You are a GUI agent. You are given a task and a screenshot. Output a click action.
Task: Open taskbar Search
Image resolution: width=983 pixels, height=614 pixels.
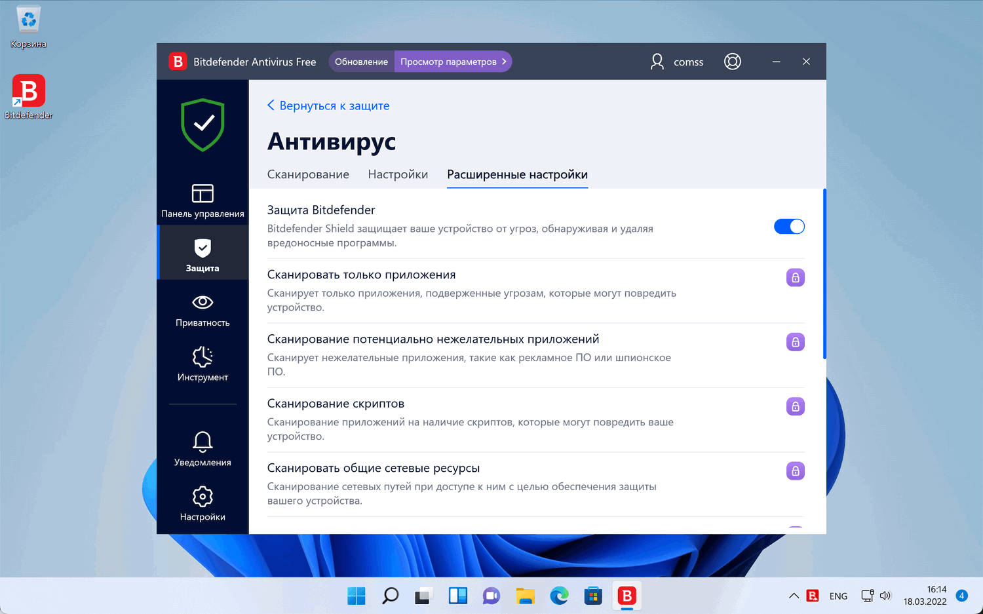point(391,596)
